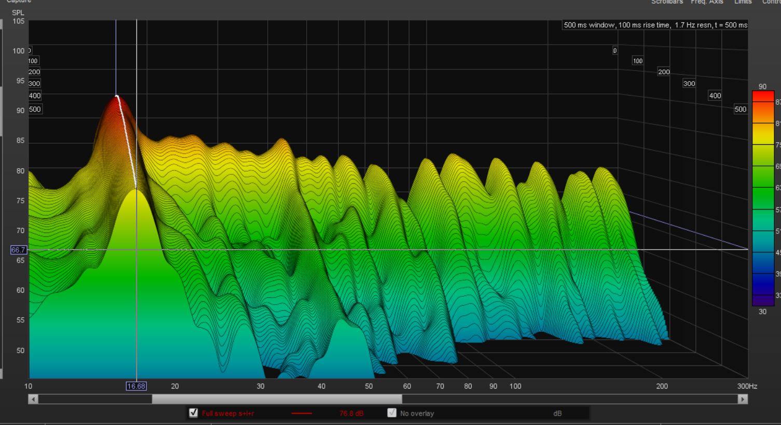Click the waterfall peak near 16 Hz

(117, 97)
